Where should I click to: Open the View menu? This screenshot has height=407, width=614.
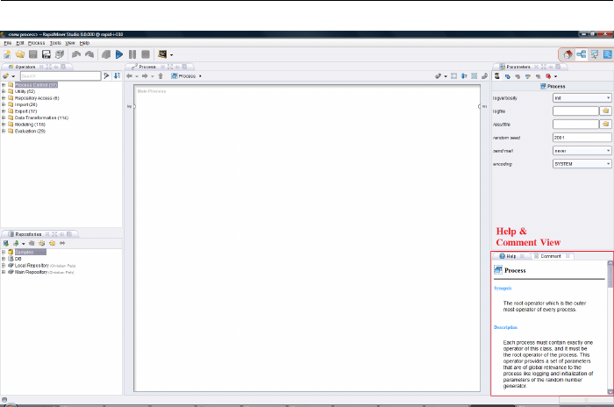pos(70,43)
